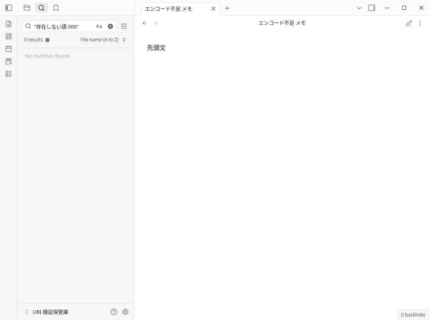The height and width of the screenshot is (320, 430).
Task: Click the 0 results label
Action: (x=34, y=40)
